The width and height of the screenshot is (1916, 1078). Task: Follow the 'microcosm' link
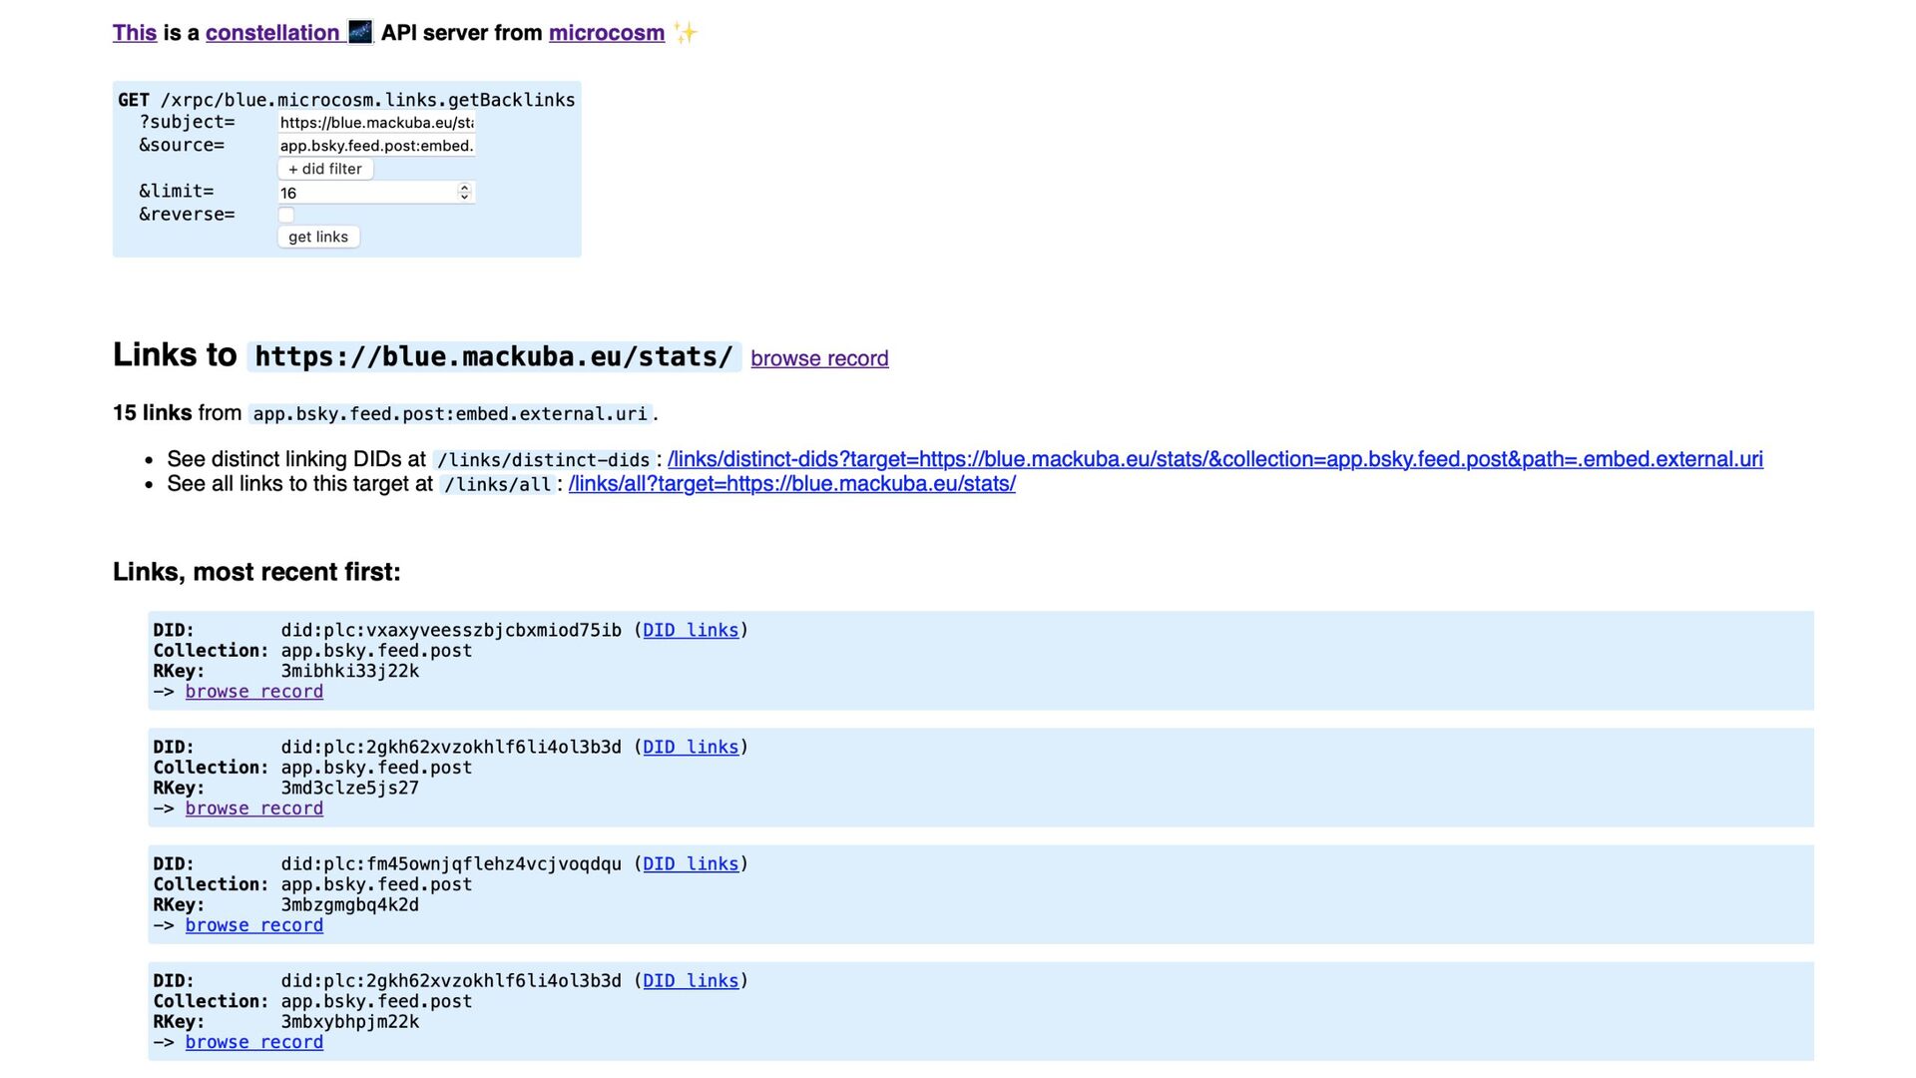click(606, 33)
